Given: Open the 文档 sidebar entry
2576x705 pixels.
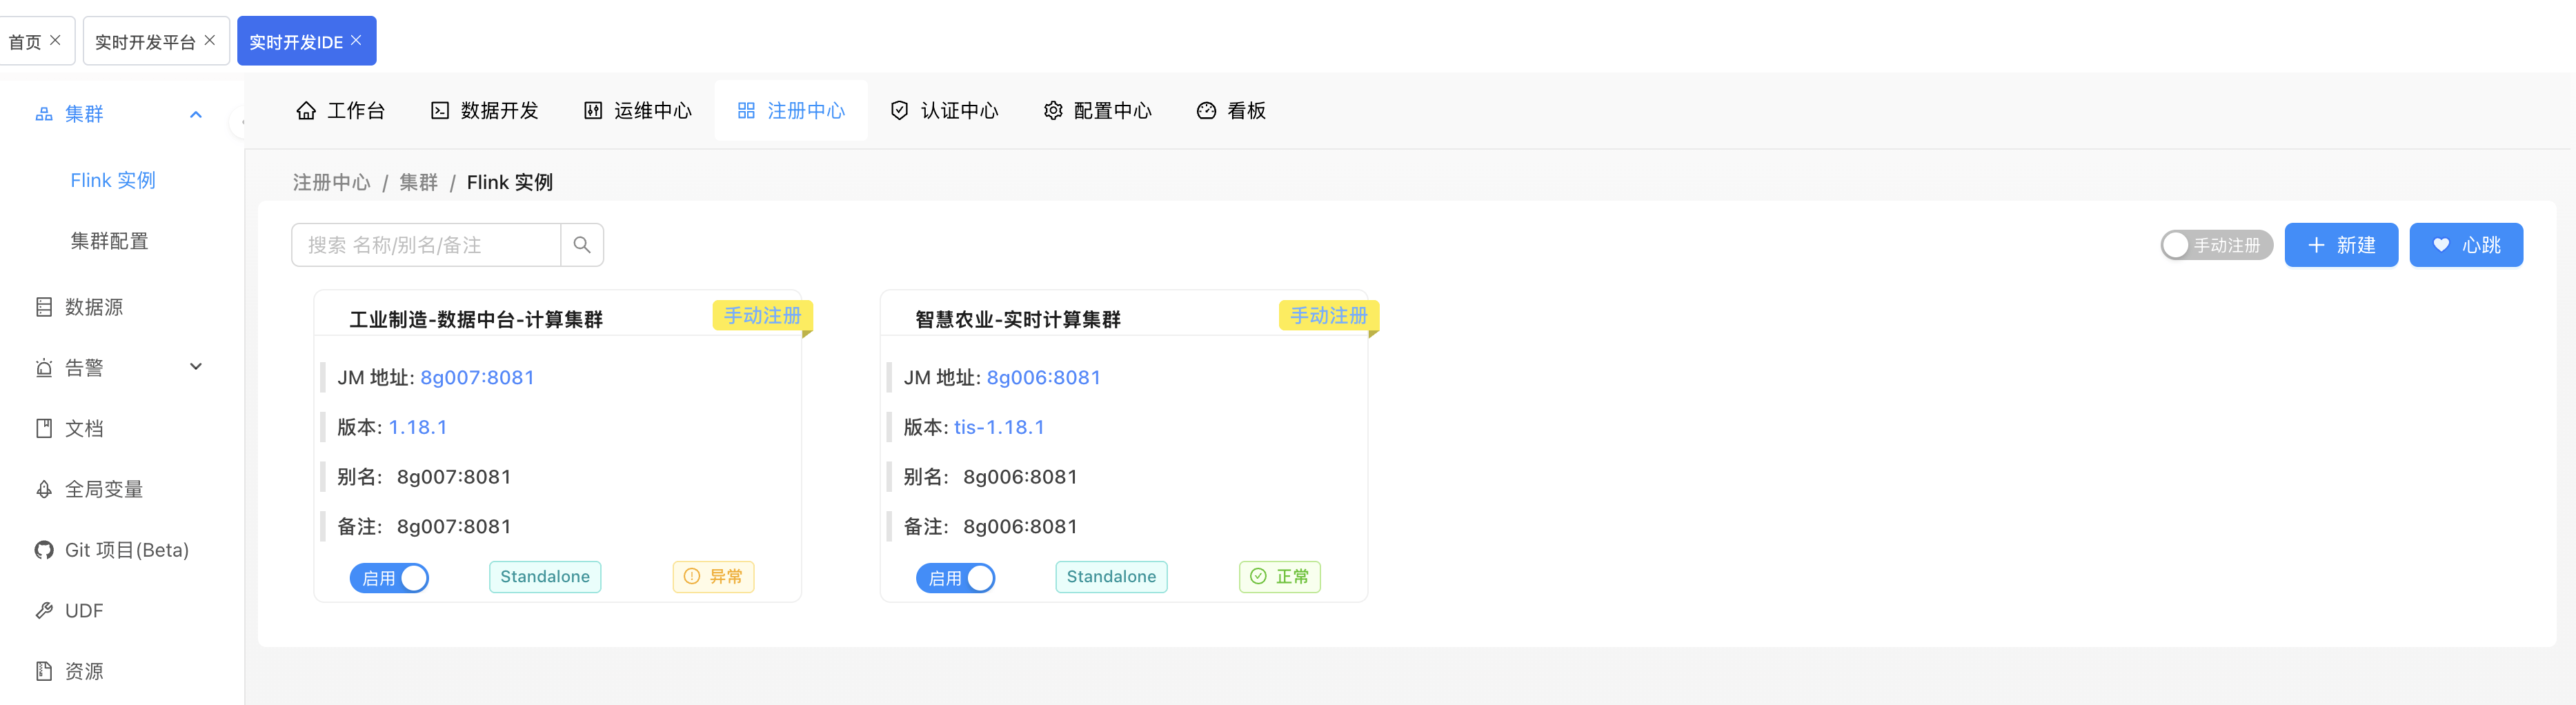Looking at the screenshot, I should 84,428.
